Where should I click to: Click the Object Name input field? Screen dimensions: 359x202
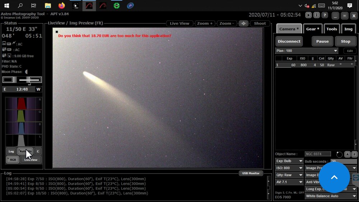(318, 154)
